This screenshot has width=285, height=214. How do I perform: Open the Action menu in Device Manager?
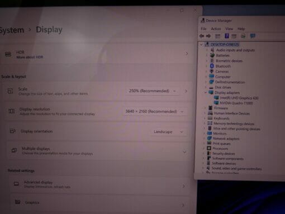pos(216,28)
